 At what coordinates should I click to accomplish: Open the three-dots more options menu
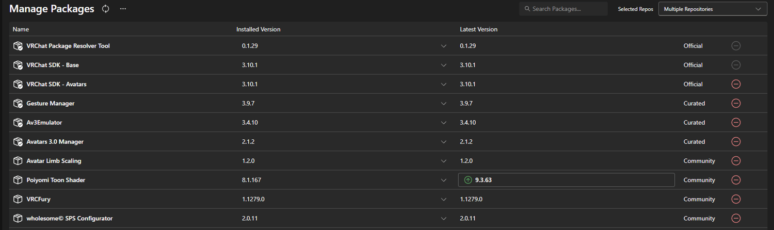point(123,9)
